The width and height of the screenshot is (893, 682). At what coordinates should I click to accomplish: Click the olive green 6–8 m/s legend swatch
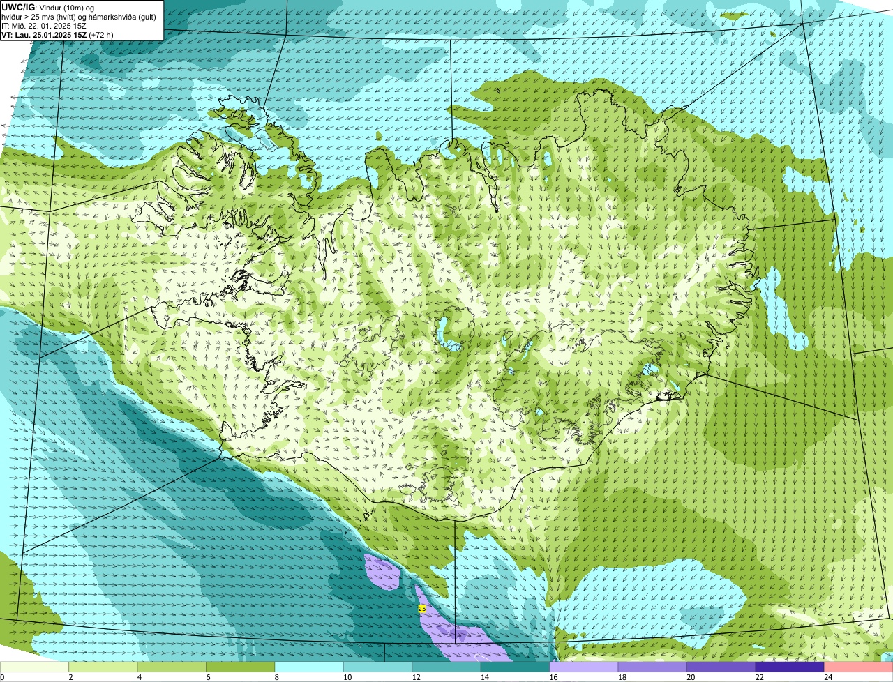tap(241, 667)
